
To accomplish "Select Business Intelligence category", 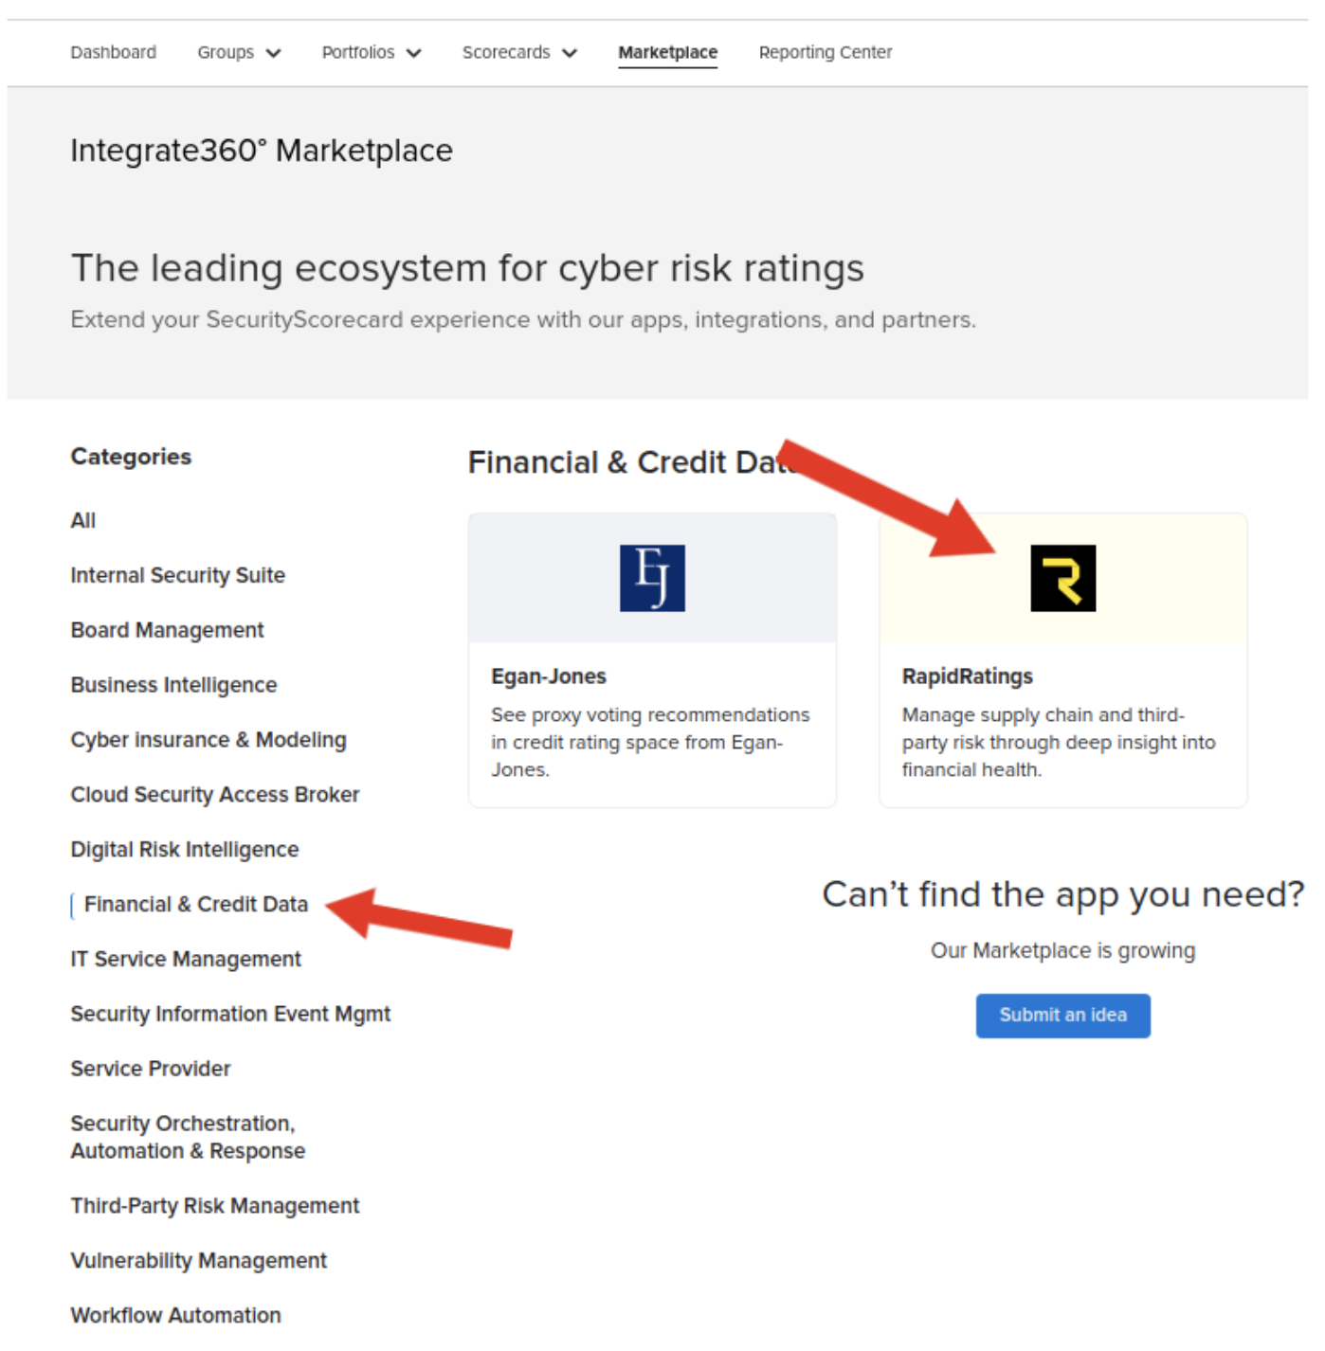I will point(173,685).
